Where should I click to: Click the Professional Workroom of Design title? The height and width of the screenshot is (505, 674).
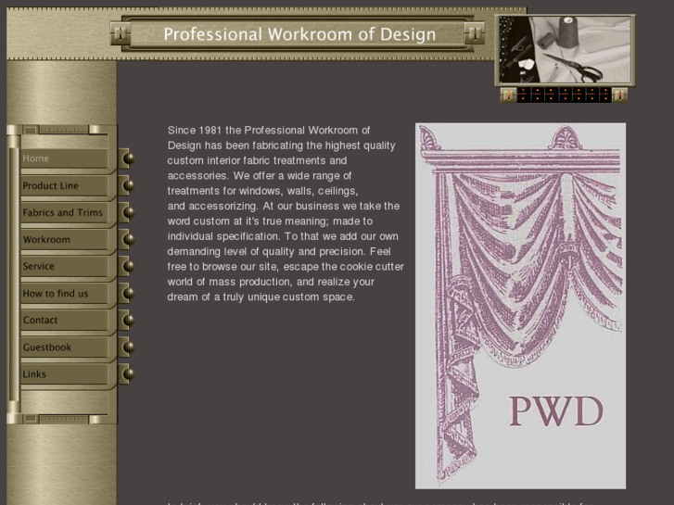(299, 34)
